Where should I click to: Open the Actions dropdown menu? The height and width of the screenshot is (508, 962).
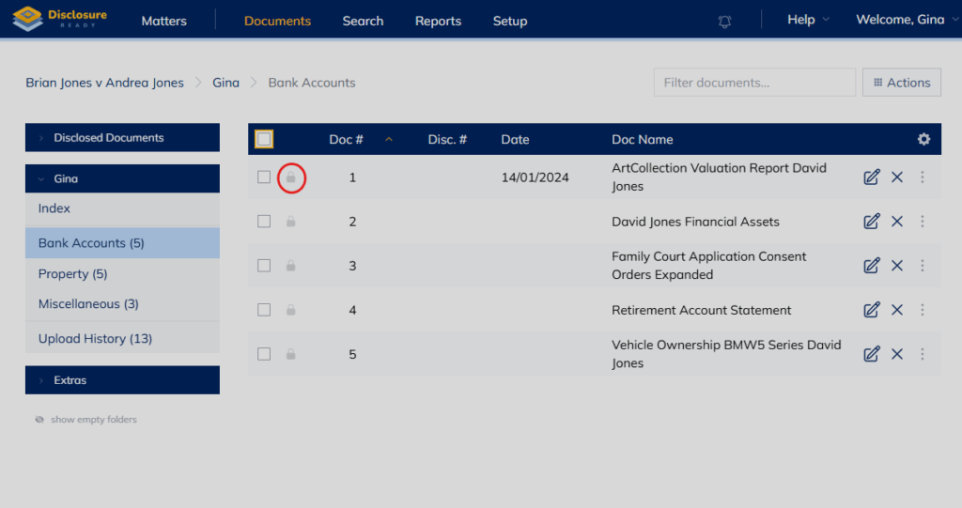pyautogui.click(x=901, y=83)
